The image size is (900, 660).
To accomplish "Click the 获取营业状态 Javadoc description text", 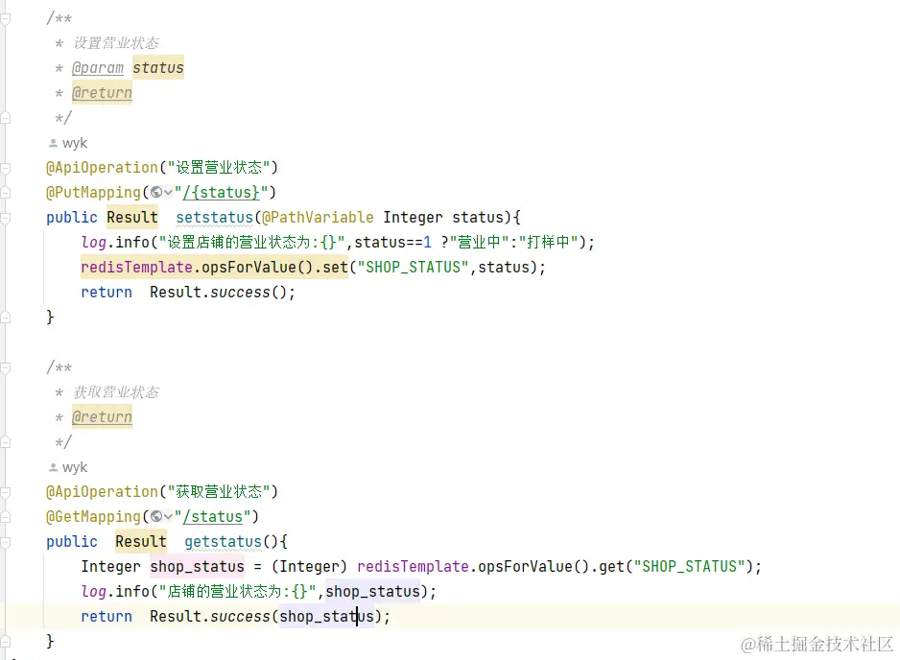I will click(116, 392).
